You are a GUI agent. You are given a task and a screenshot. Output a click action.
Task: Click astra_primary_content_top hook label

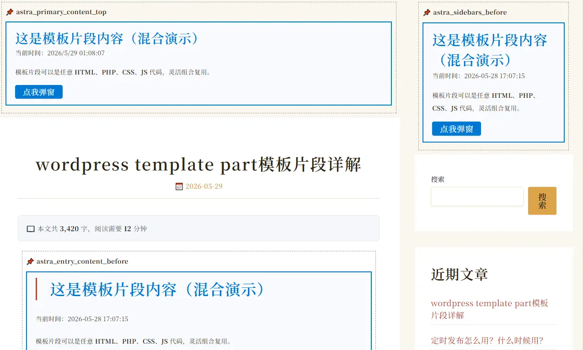click(x=61, y=12)
